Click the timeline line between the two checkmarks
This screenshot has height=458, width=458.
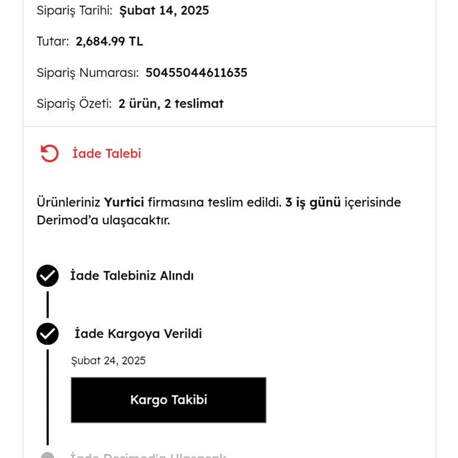coord(48,305)
